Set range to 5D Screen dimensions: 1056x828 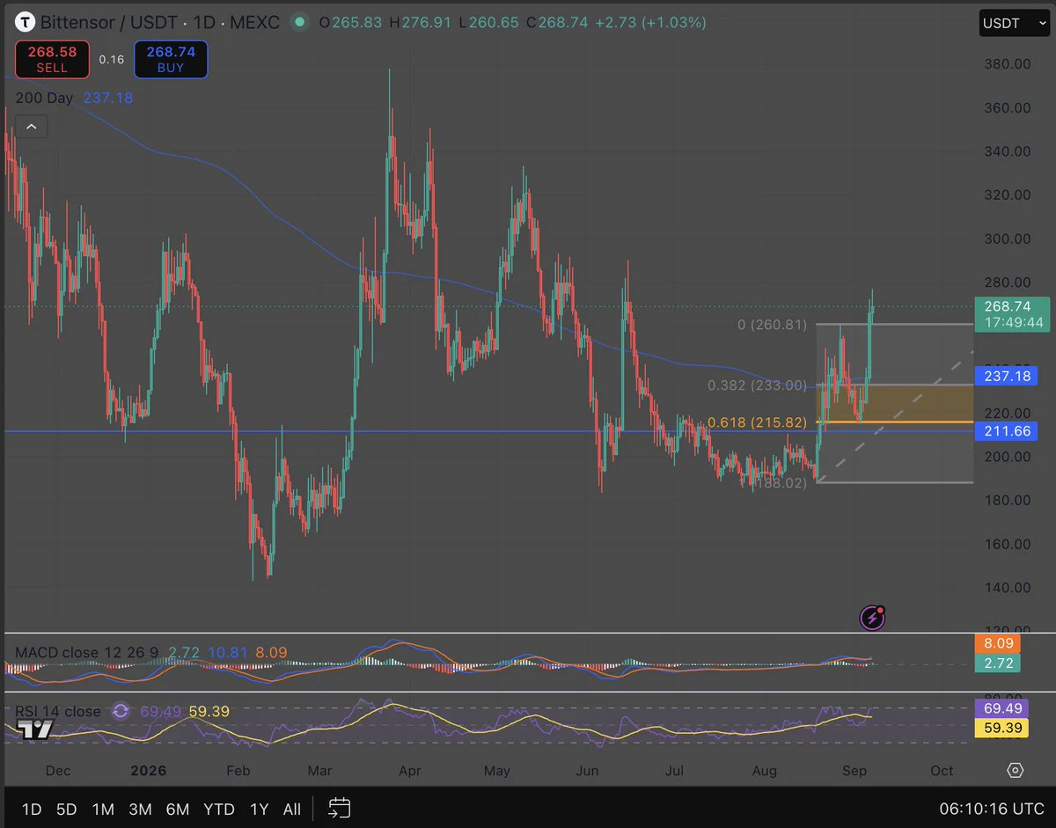[67, 809]
